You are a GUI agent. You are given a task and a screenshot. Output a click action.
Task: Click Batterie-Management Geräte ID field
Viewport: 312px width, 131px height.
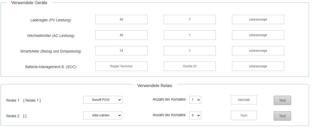(x=189, y=66)
